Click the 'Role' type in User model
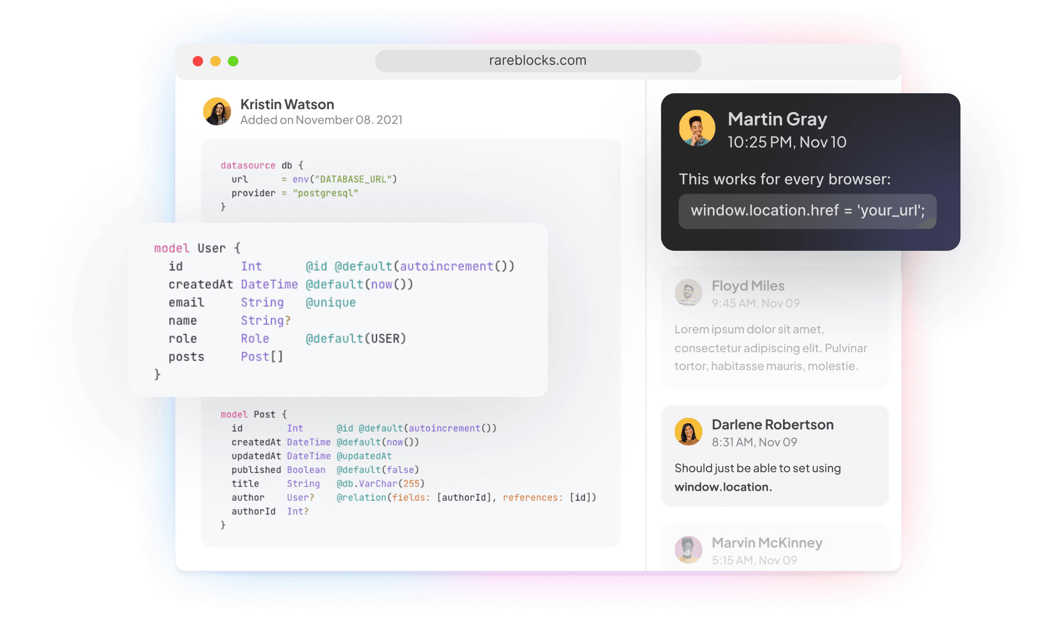 [255, 338]
